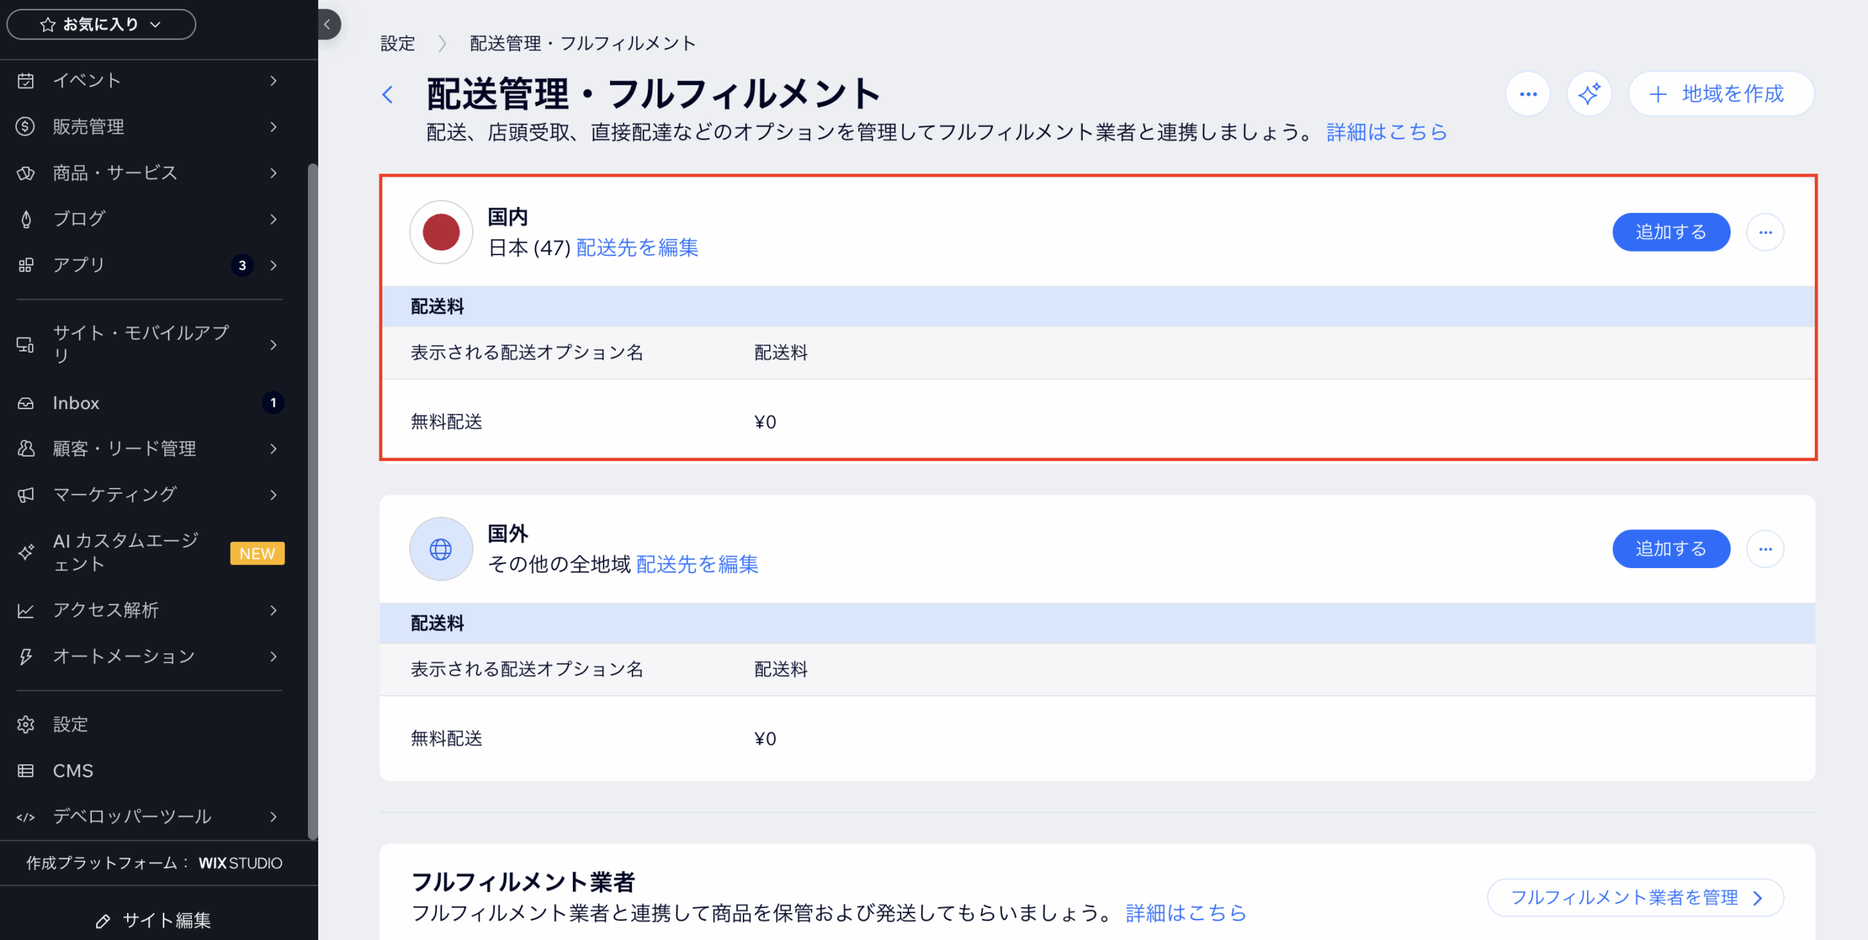Click 追加する button for 国内 region

coord(1671,233)
